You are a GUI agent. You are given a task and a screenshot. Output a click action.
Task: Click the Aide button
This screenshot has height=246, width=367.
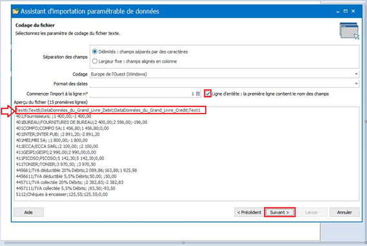[x=28, y=212]
